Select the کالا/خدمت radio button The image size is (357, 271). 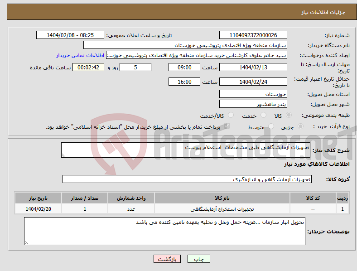click(x=231, y=115)
